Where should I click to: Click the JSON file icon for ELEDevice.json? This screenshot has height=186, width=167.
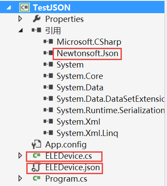click(x=36, y=167)
